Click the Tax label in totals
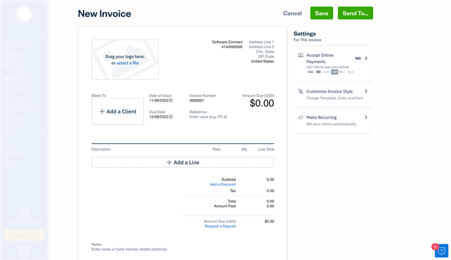Viewport: 451px width, 260px height. [x=233, y=191]
